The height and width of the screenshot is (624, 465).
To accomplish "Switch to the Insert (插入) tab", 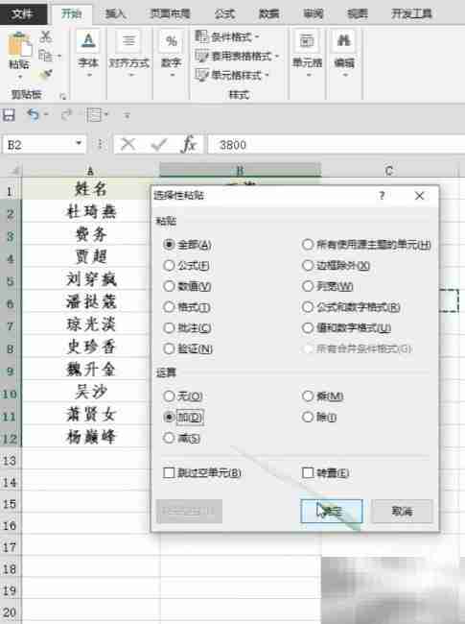I will (x=116, y=14).
